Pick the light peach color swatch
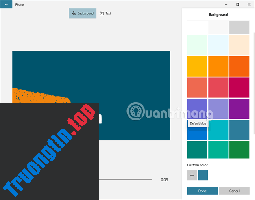 tap(239, 45)
